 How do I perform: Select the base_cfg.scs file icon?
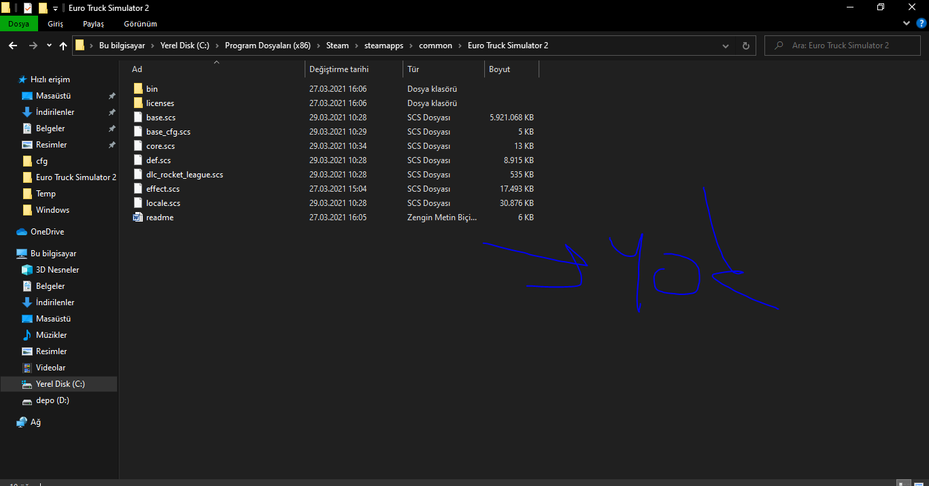138,132
